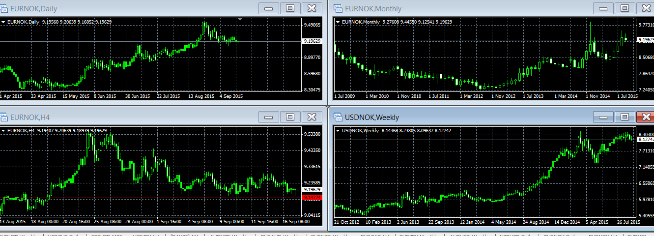Click the 9.19629 price label in EURNOK,H4
Image resolution: width=654 pixels, height=236 pixels.
click(312, 189)
